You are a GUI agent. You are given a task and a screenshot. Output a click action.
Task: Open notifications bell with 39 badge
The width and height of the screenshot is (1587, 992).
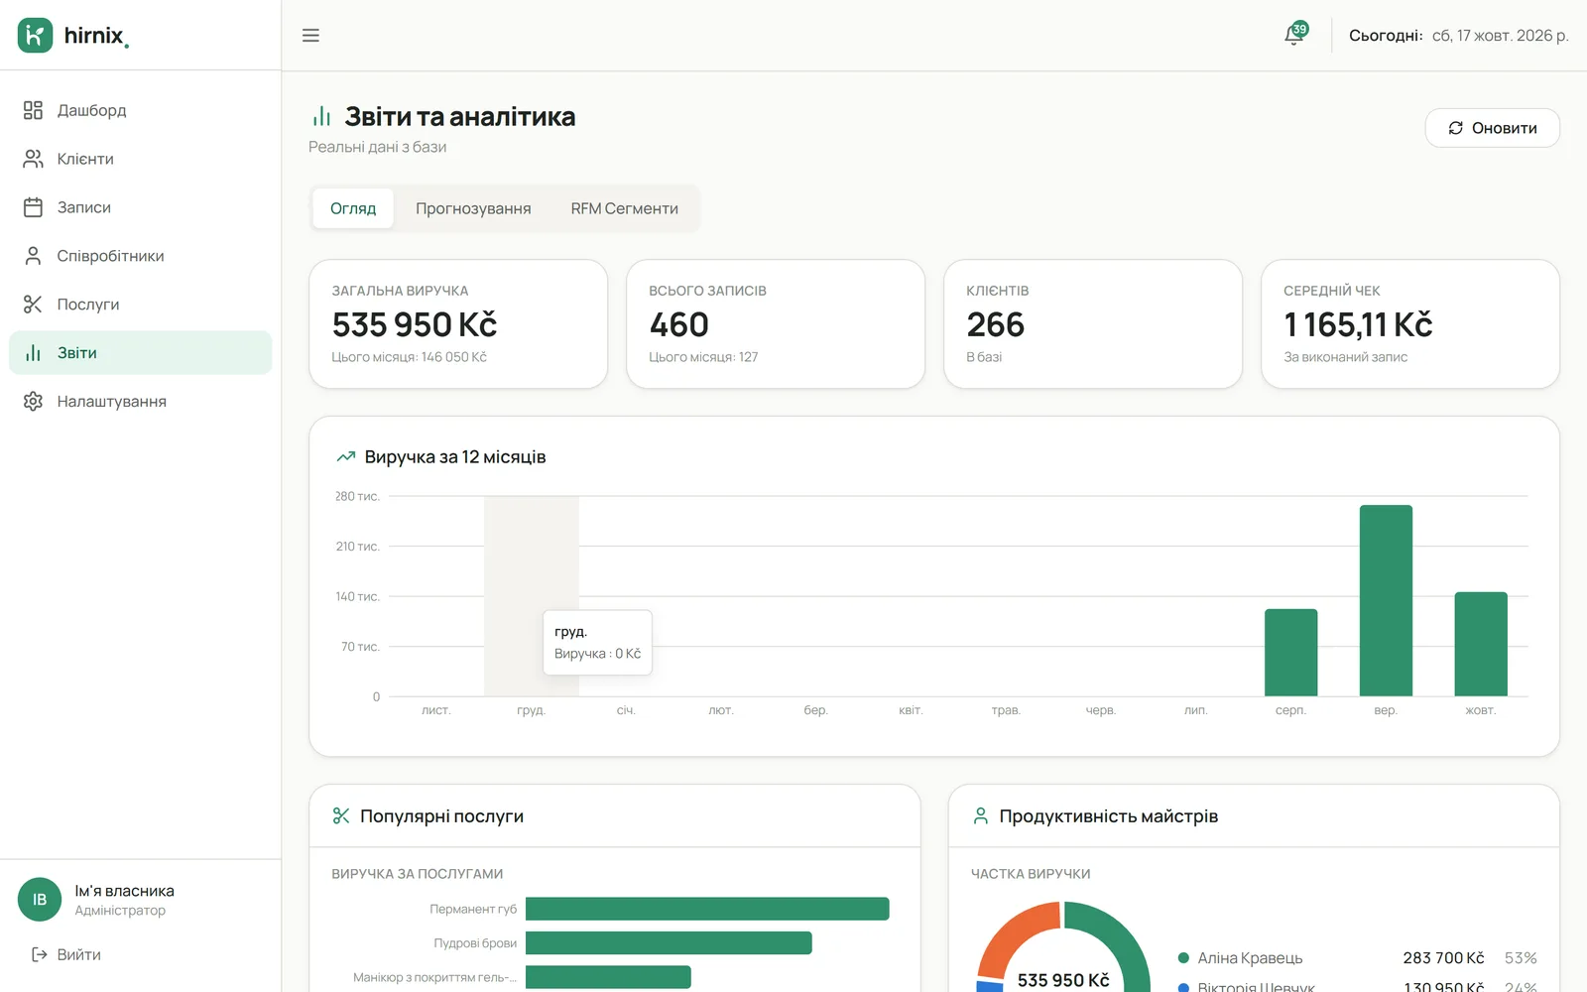1294,35
